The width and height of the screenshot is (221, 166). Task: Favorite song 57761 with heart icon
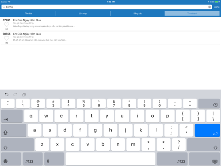point(6,25)
